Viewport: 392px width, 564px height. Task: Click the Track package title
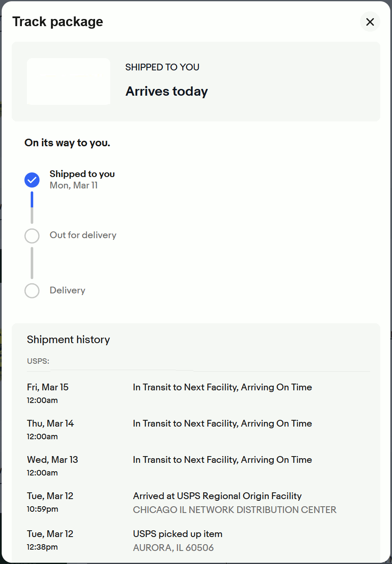pyautogui.click(x=58, y=21)
